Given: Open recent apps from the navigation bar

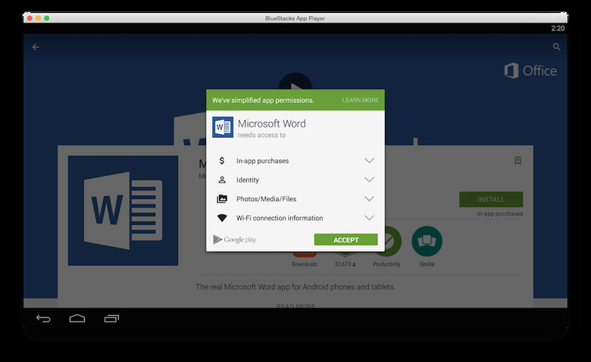Looking at the screenshot, I should pos(112,318).
